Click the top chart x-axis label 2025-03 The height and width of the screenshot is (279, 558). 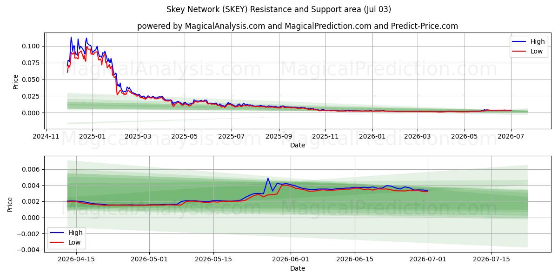(x=138, y=137)
